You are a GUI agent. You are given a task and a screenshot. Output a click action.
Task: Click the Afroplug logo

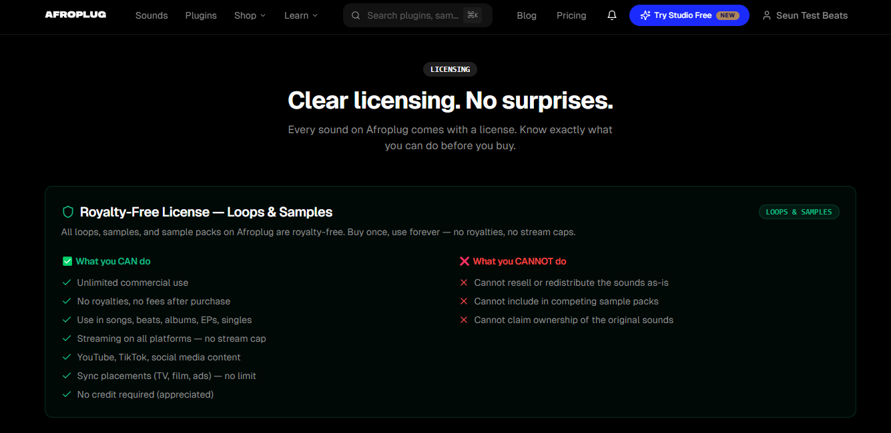[75, 15]
